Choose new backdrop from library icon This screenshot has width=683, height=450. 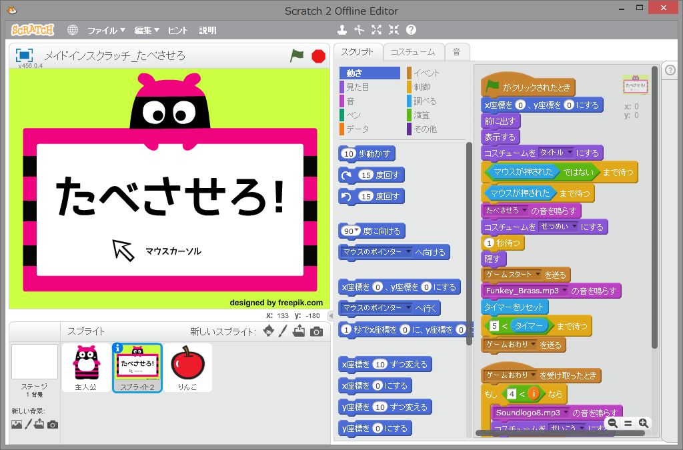[x=17, y=424]
